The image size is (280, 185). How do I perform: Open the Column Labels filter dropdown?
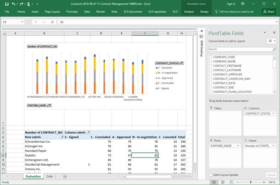pos(88,132)
